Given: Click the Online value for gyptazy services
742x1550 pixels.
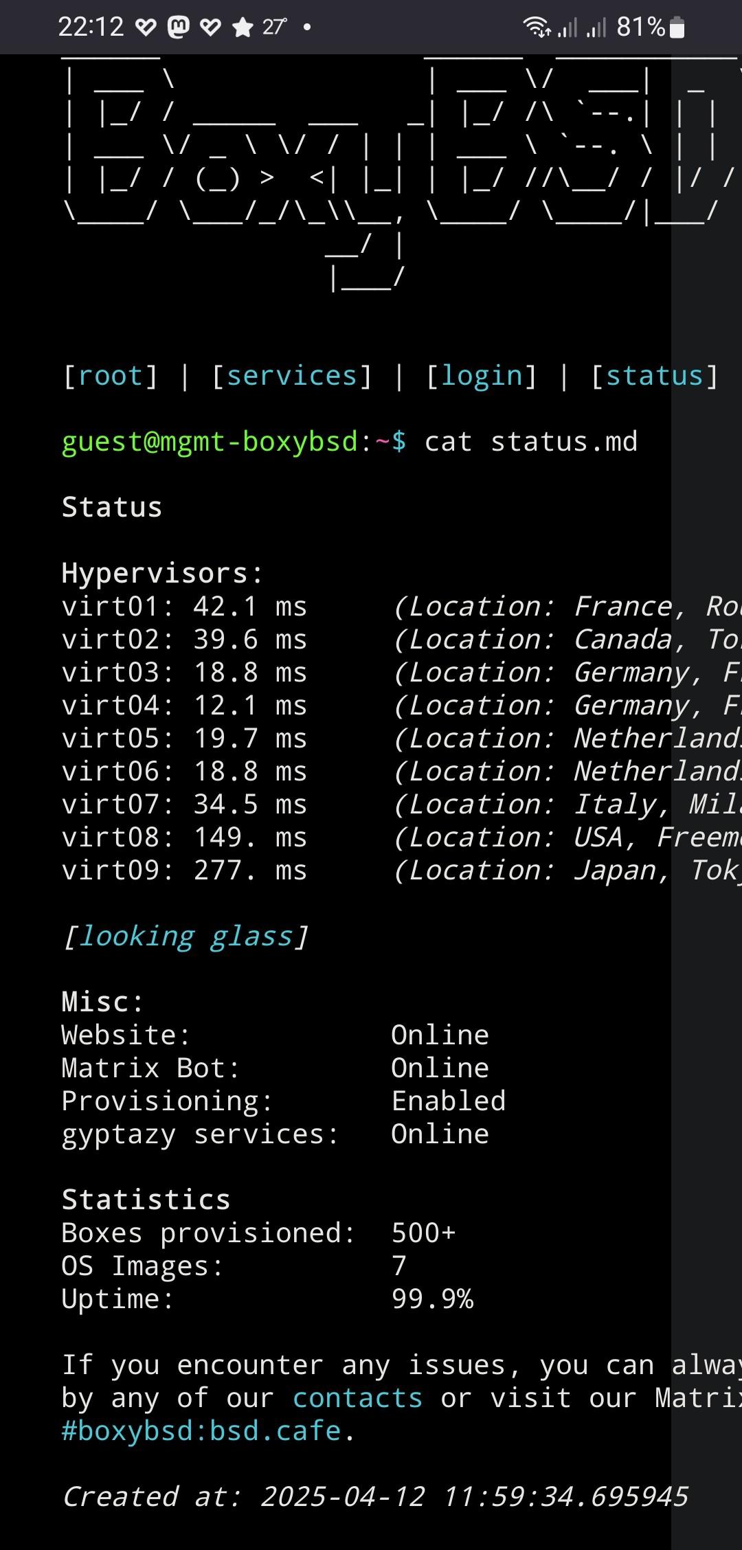Looking at the screenshot, I should 440,1134.
